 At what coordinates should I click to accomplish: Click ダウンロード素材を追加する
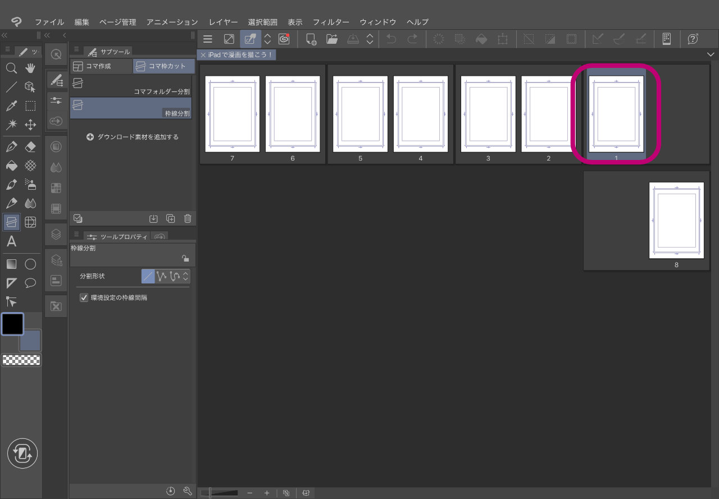(x=133, y=137)
